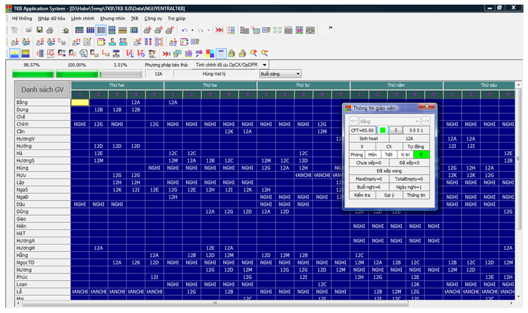Click the two-teachers icon in second toolbar
Screen dimensions: 528x313
(123, 42)
